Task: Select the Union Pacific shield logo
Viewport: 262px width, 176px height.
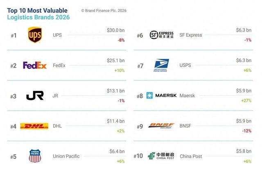Action: (35, 156)
